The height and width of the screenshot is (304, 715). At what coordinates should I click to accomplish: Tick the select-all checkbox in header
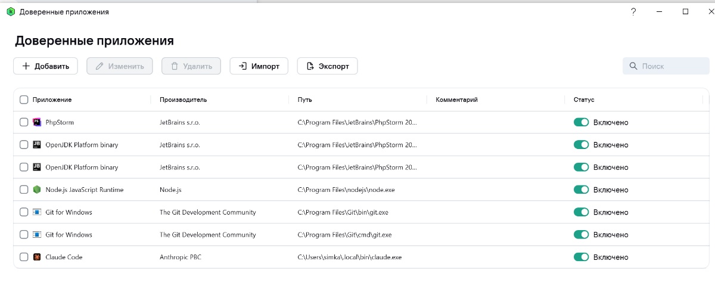[x=24, y=100]
